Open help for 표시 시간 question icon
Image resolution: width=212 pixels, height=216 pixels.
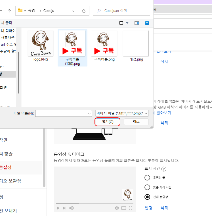164,169
